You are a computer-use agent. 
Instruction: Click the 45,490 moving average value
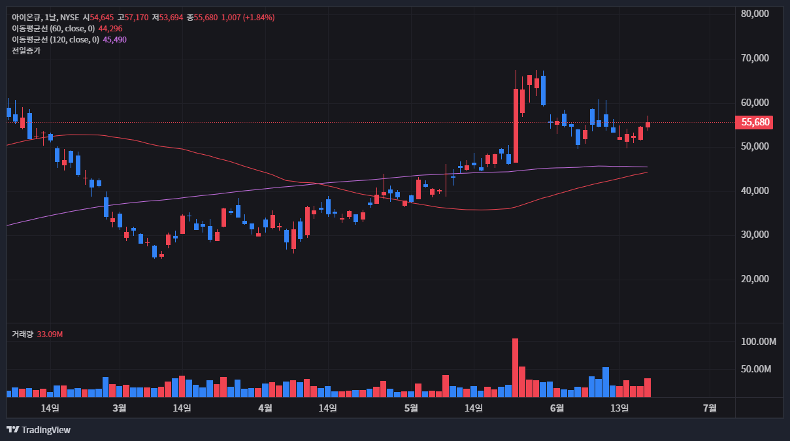pos(114,40)
